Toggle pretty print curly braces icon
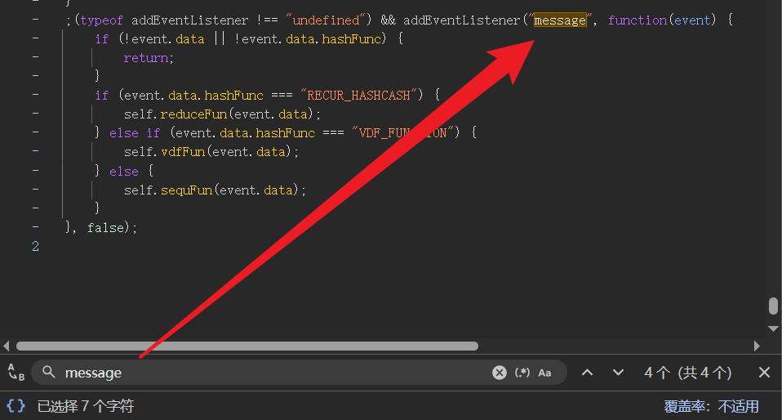Screen dimensions: 782x420 16,405
